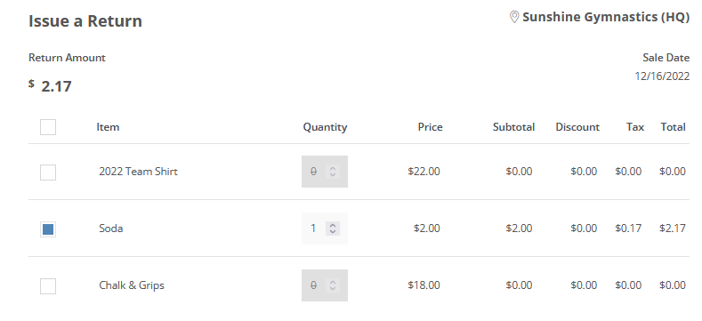Click the Chalk & Grips quantity stepper

tap(333, 285)
